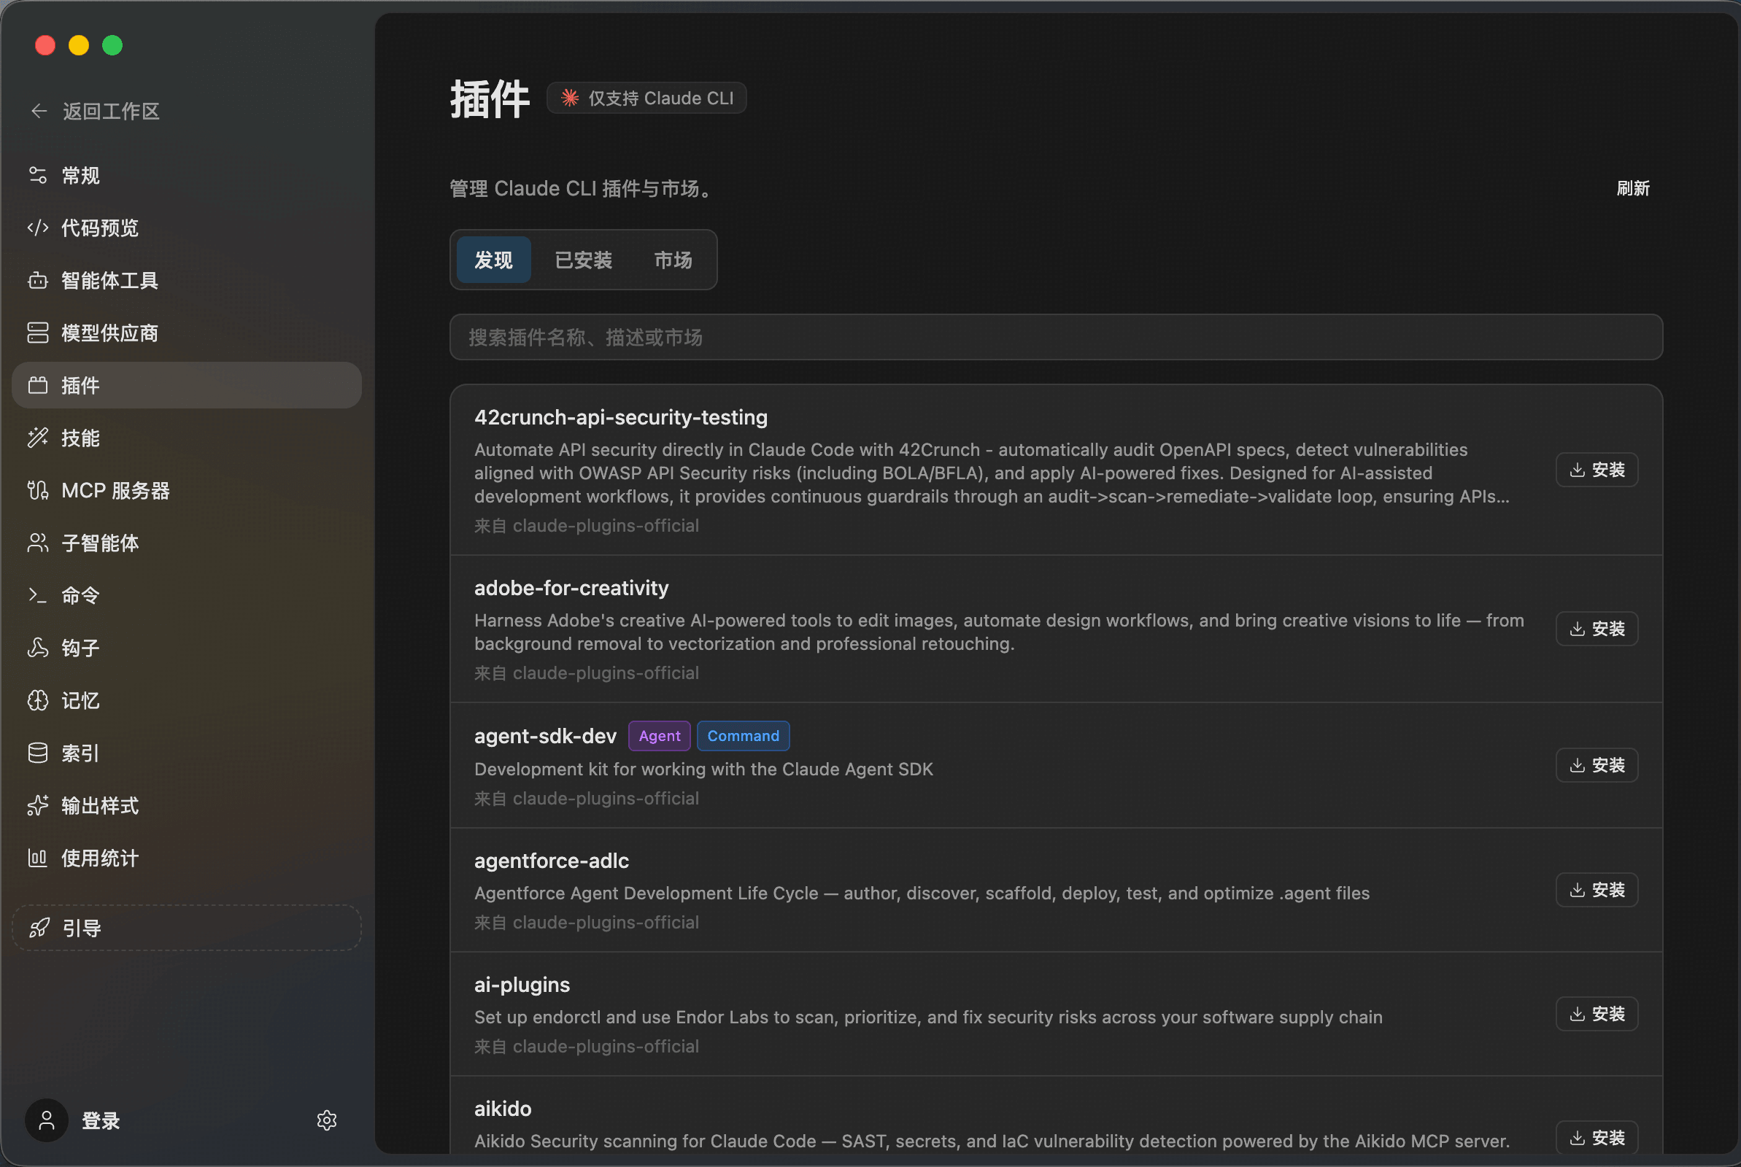Click the green macOS zoom window button

(112, 45)
